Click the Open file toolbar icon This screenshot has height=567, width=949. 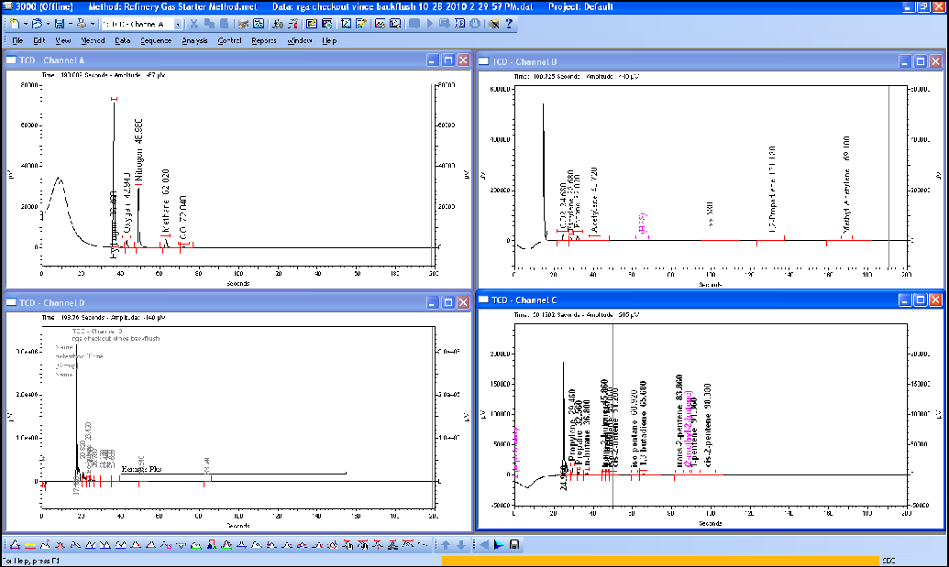click(37, 24)
